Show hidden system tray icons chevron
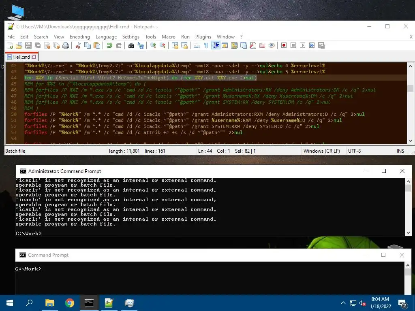This screenshot has height=311, width=415. click(x=343, y=303)
